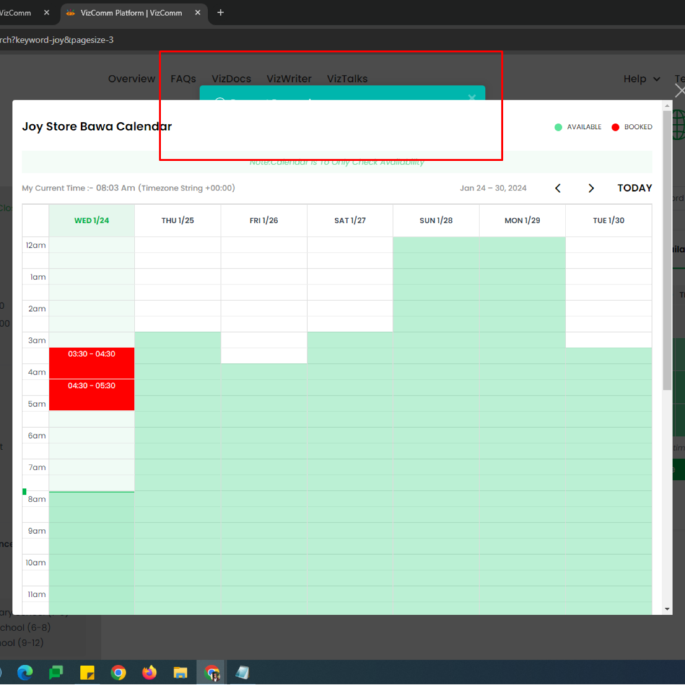Open Google Chat from the taskbar

pyautogui.click(x=56, y=673)
